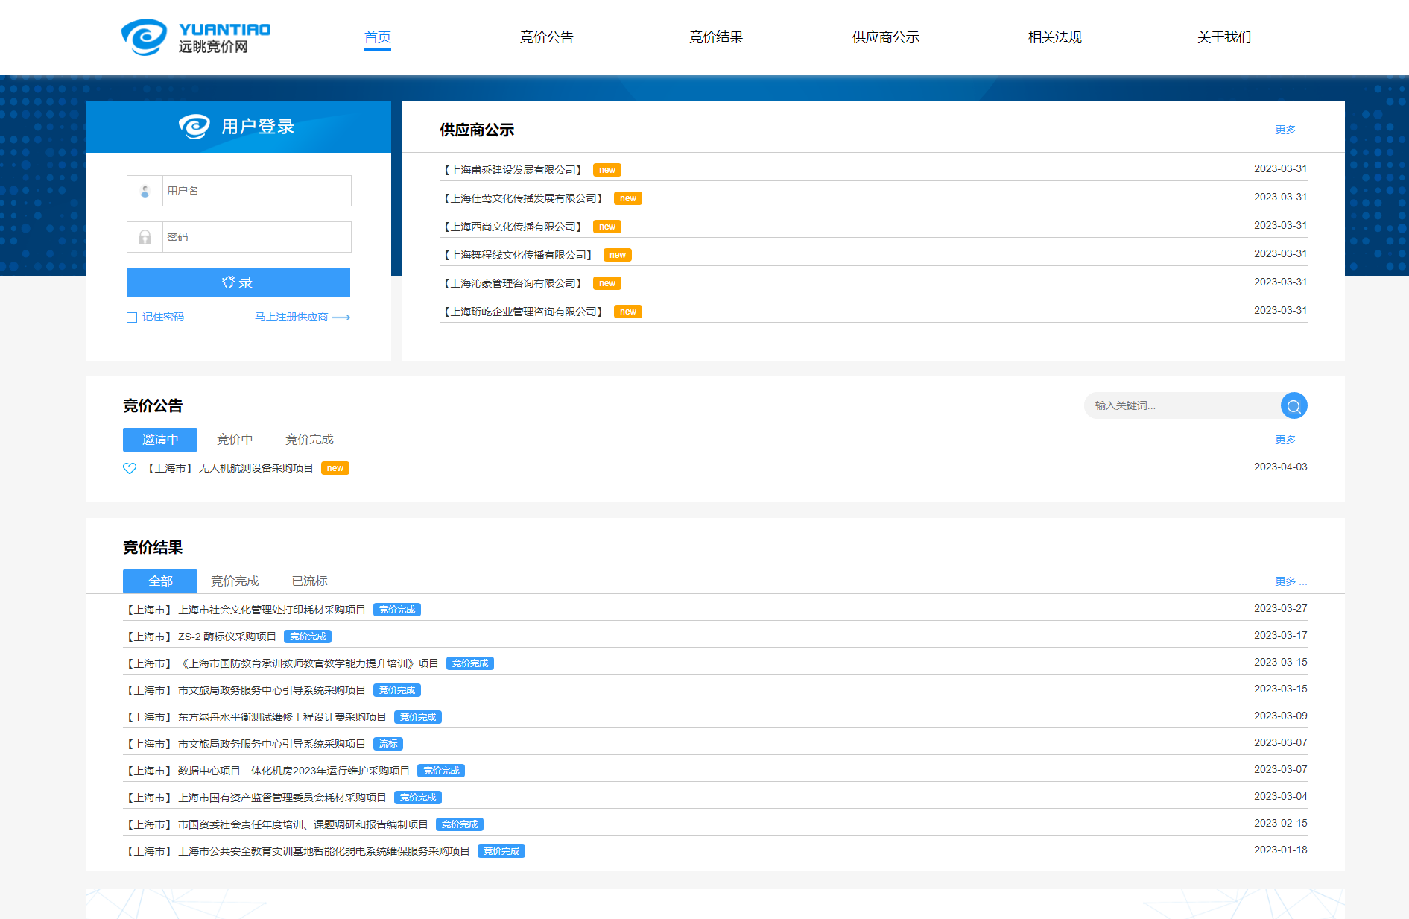
Task: Click the Yuantiao site logo
Action: pyautogui.click(x=196, y=37)
